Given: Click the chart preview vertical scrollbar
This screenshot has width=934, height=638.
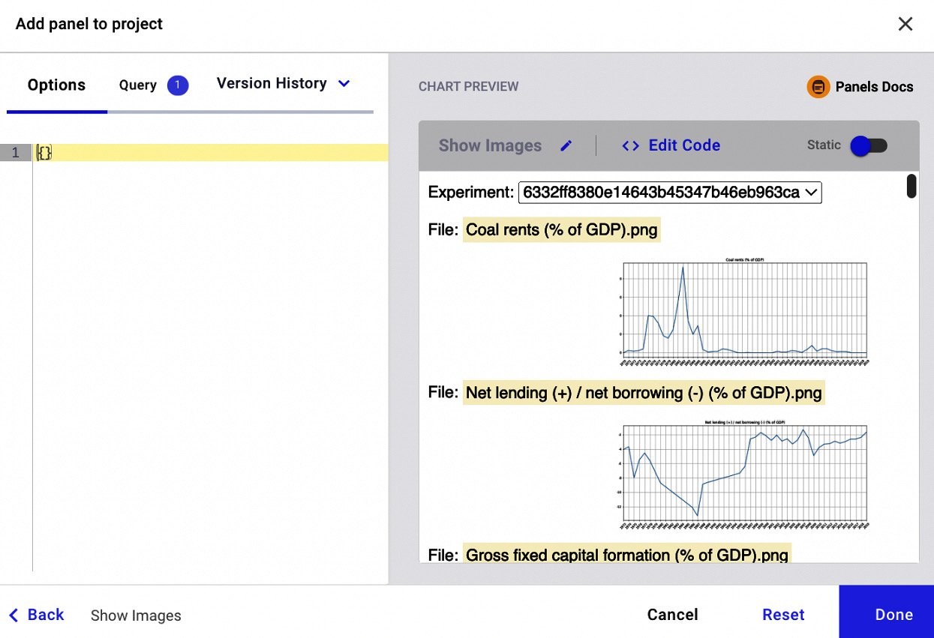Looking at the screenshot, I should pos(911,185).
